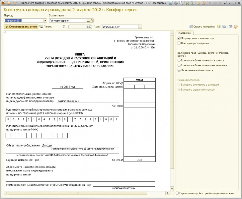The image size is (242, 199).
Task: Select Включать в бланк отчета и заполнять
Action: [179, 60]
